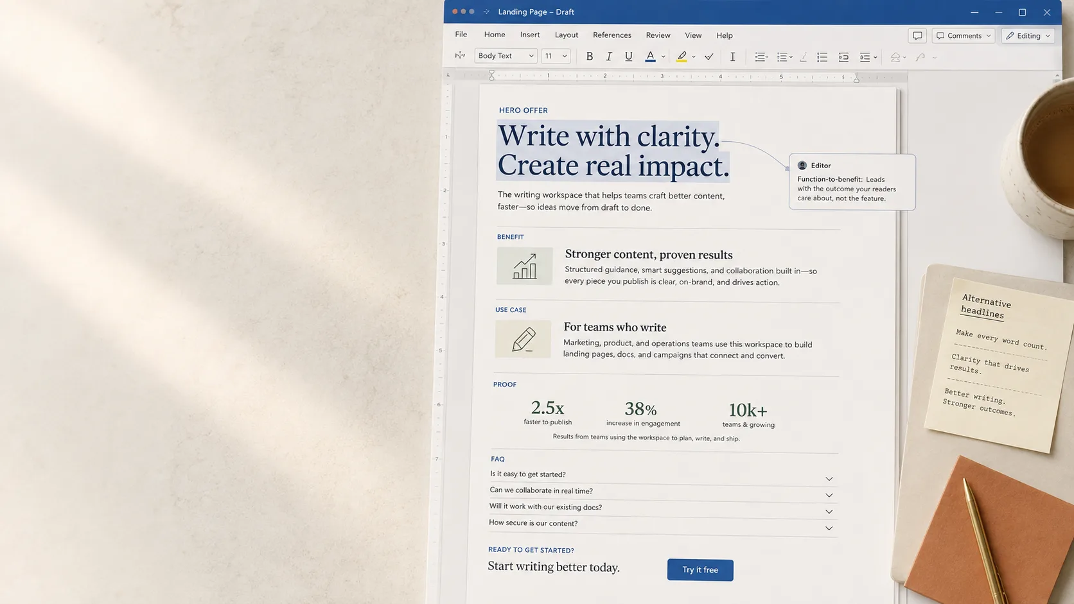Apply the yellow text highlight pen
Viewport: 1074px width, 604px height.
tap(682, 56)
